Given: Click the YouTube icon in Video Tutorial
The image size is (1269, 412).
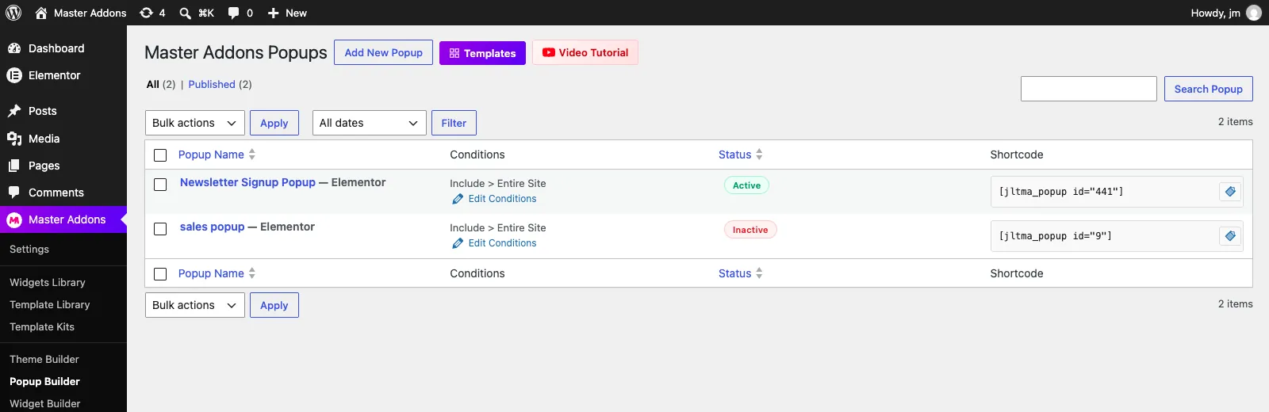Looking at the screenshot, I should (549, 52).
